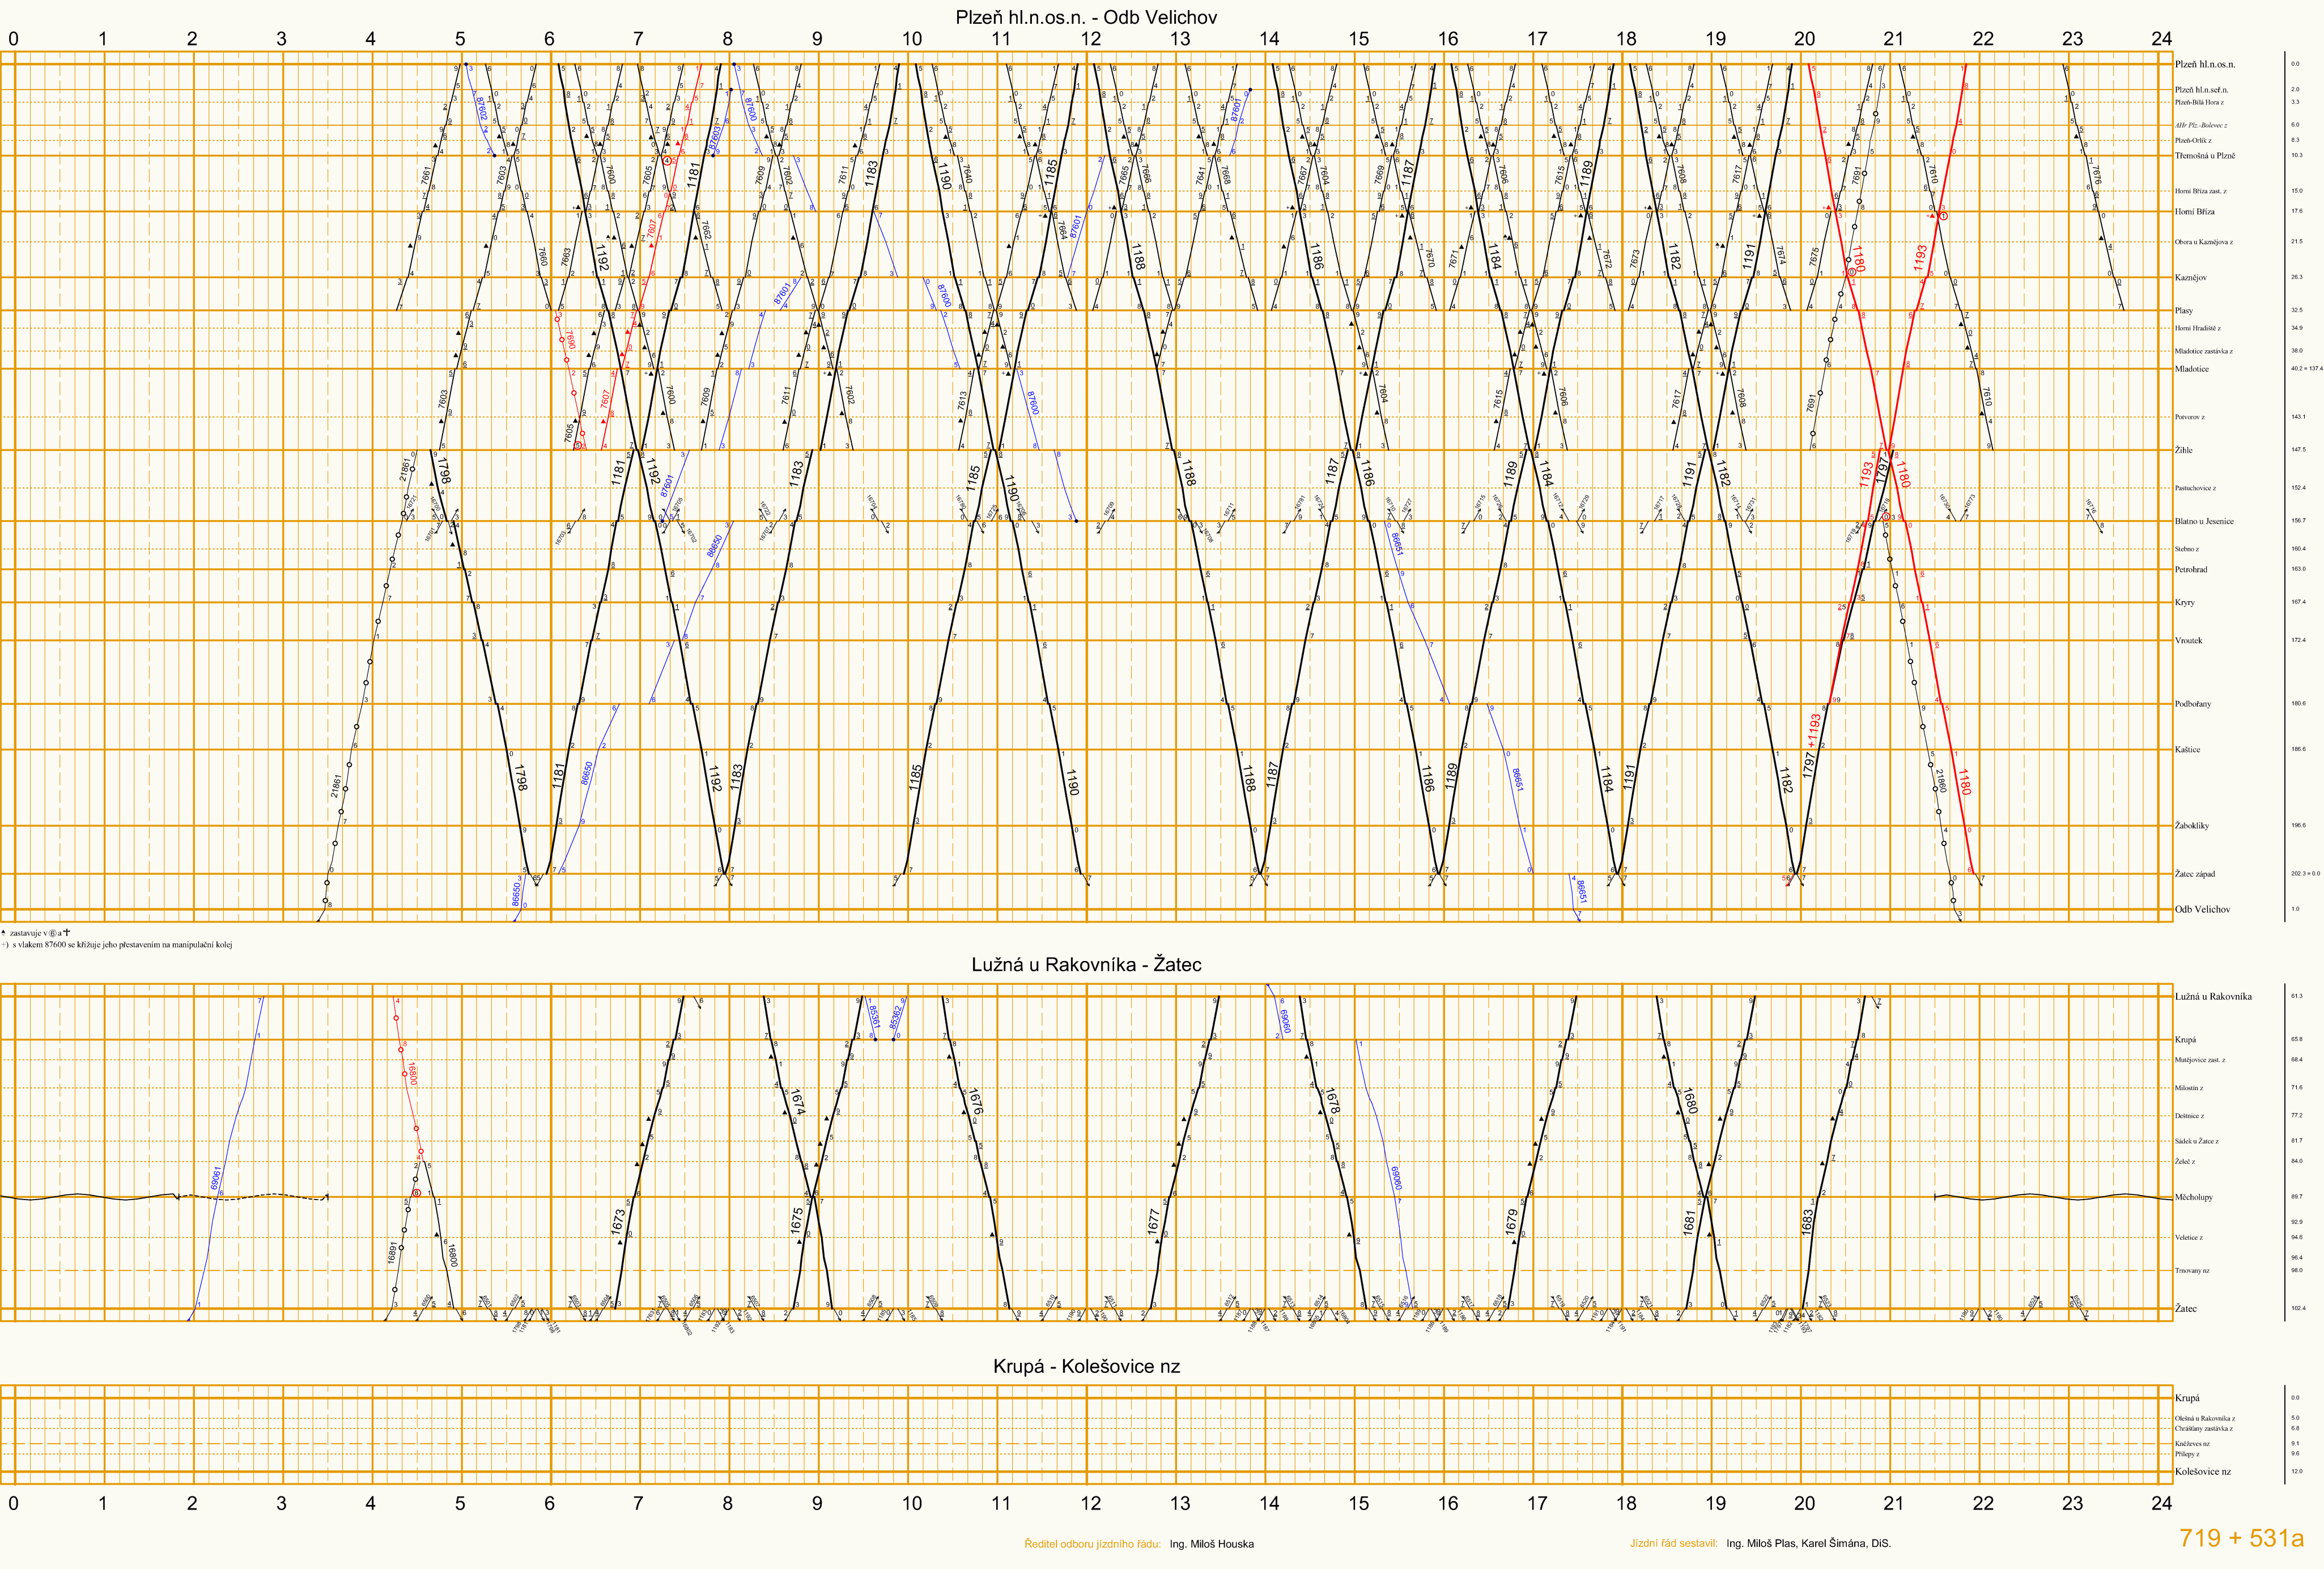Select the Lužná u Rakovníka - Žatec chart title
2324x1569 pixels.
pyautogui.click(x=1086, y=965)
